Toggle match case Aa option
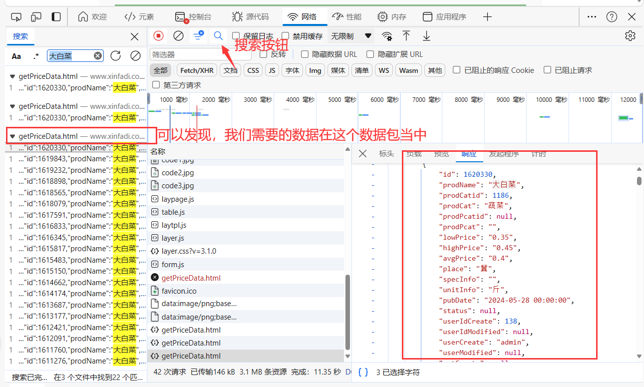 (16, 56)
